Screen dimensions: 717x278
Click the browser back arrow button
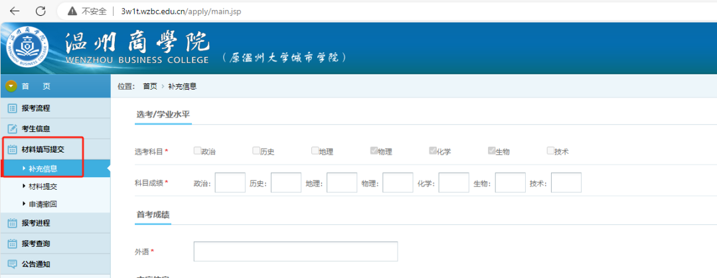(15, 11)
